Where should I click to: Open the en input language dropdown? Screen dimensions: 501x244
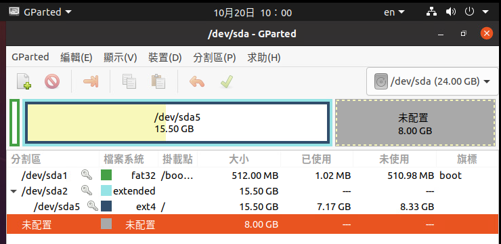(x=394, y=12)
